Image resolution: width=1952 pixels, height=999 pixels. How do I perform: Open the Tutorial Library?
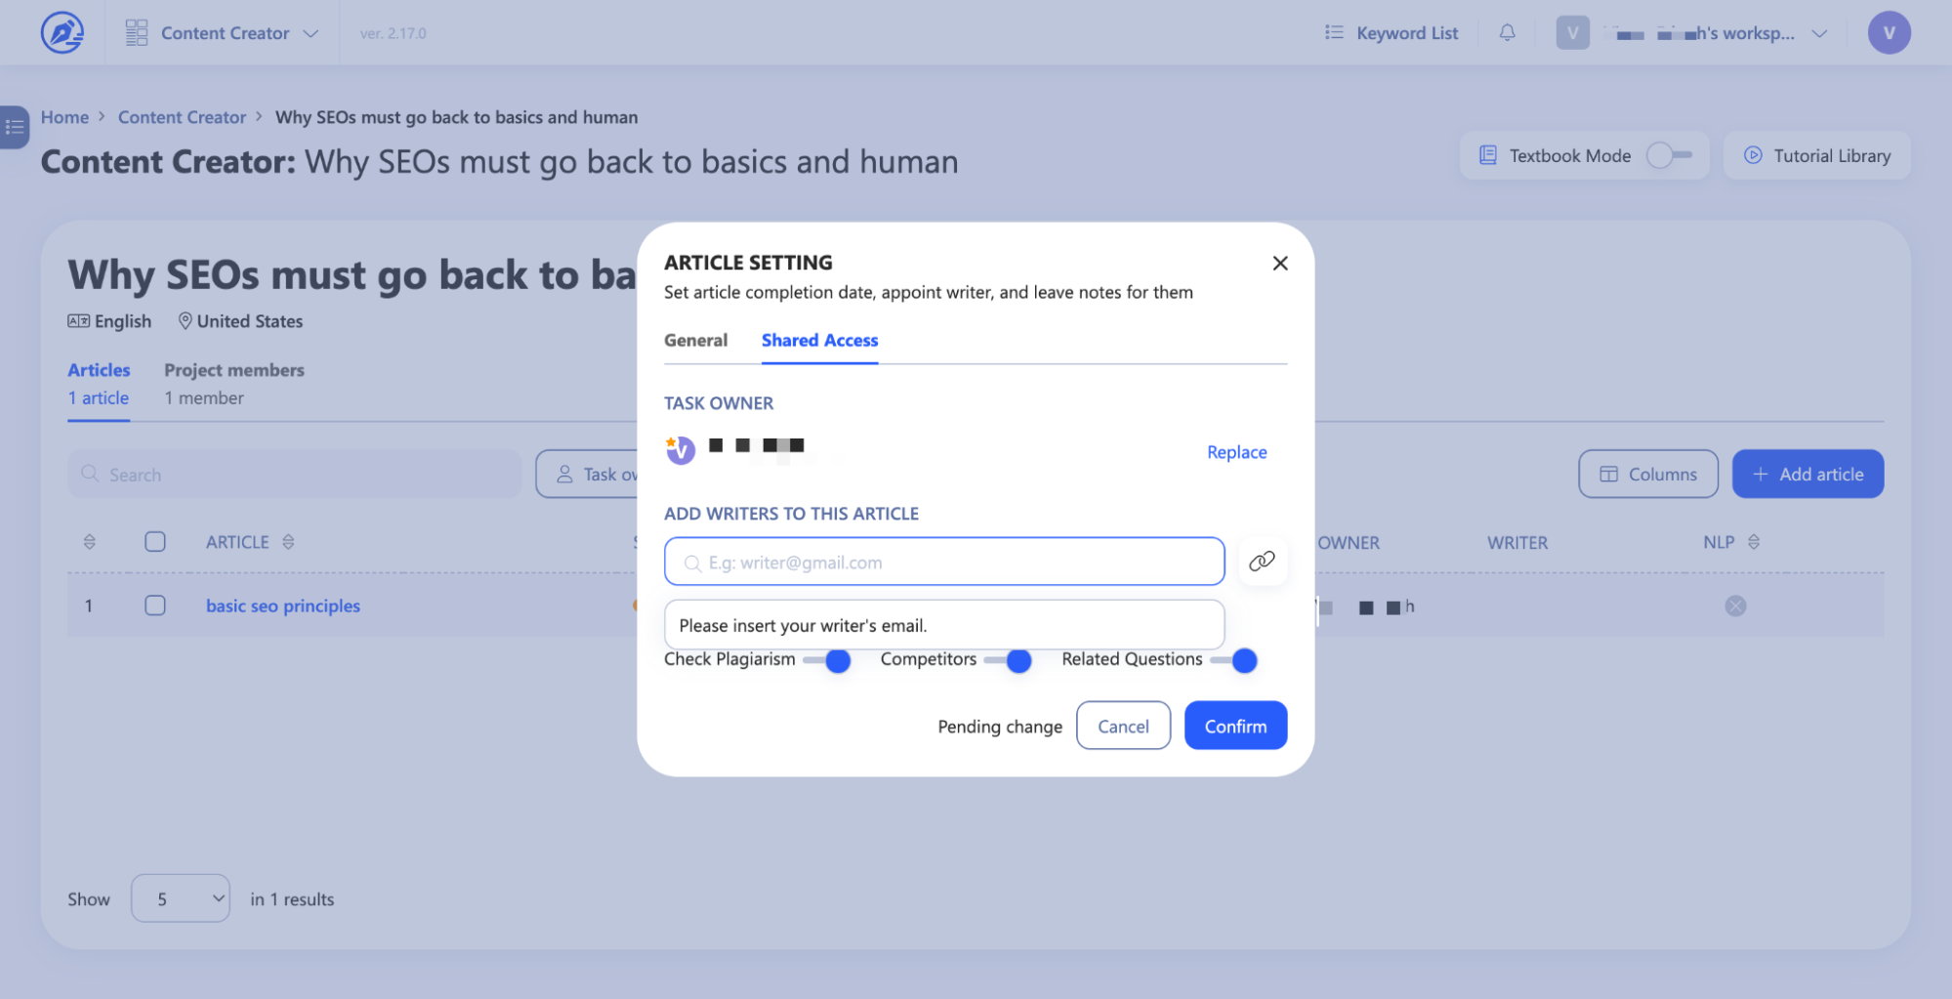tap(1817, 155)
